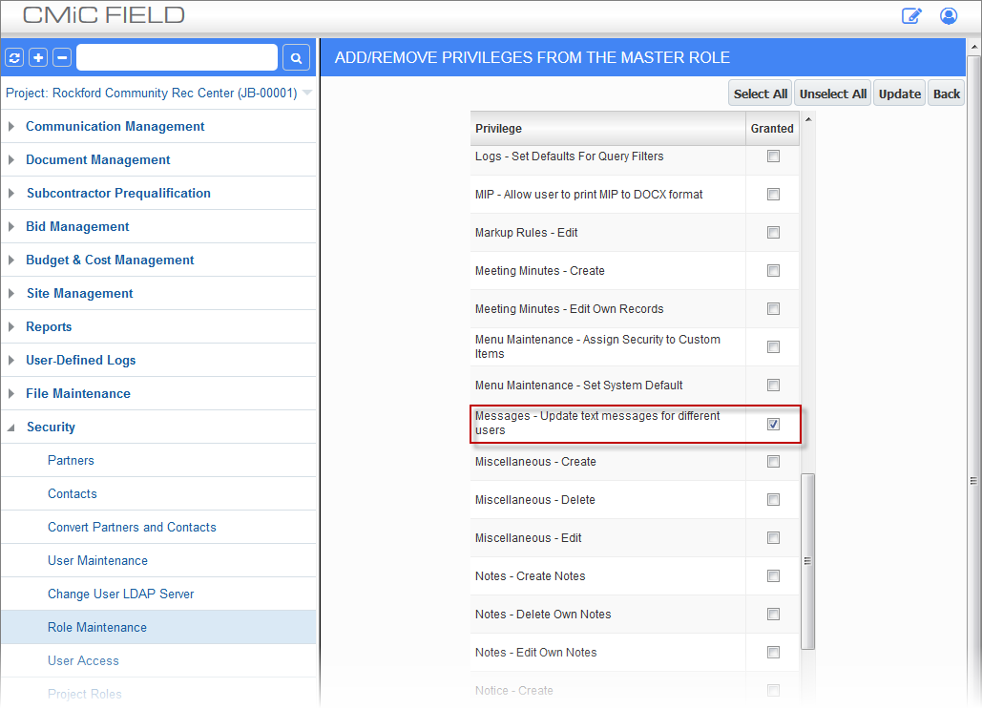
Task: Tick the Markup Rules - Edit checkbox
Action: pyautogui.click(x=773, y=233)
